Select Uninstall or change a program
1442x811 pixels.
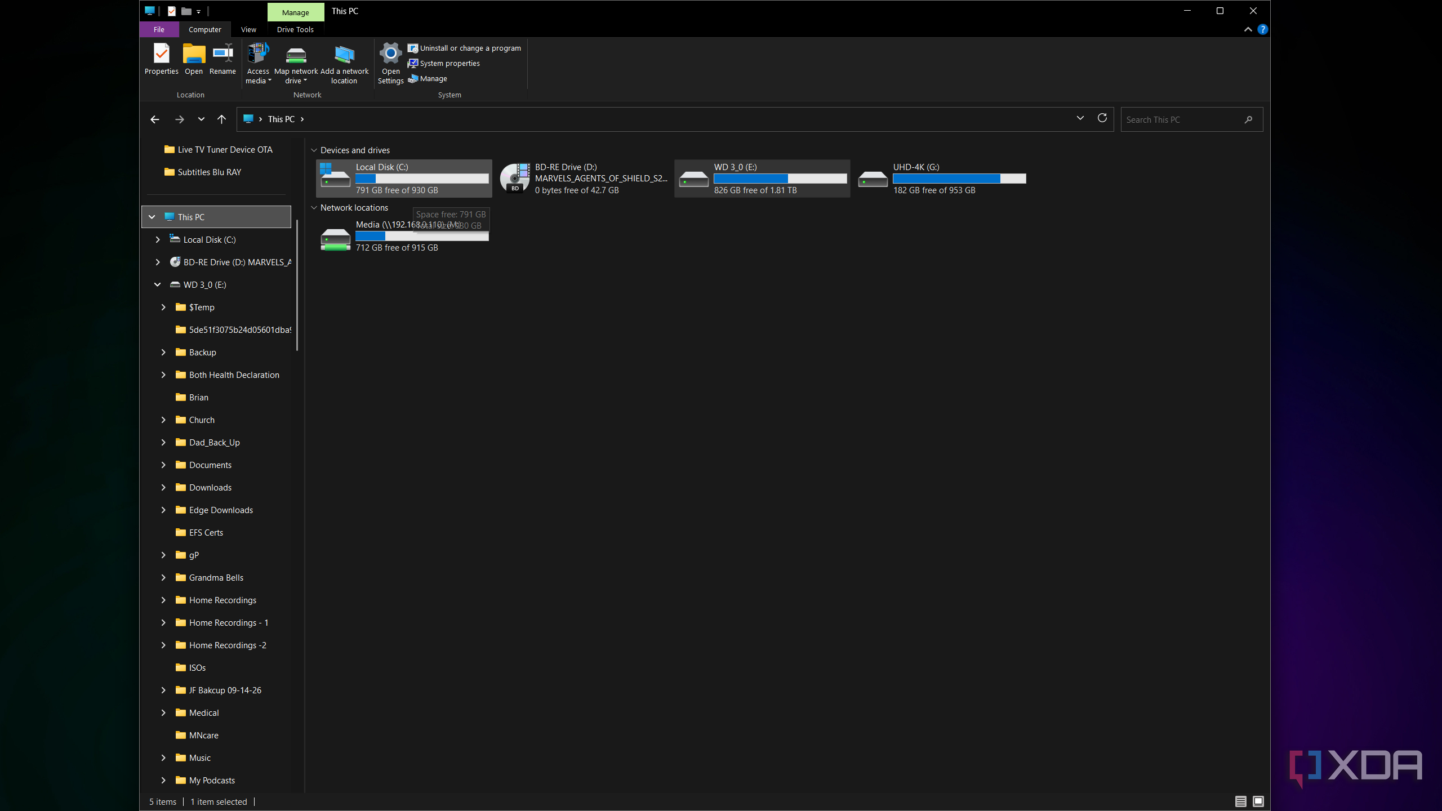464,48
